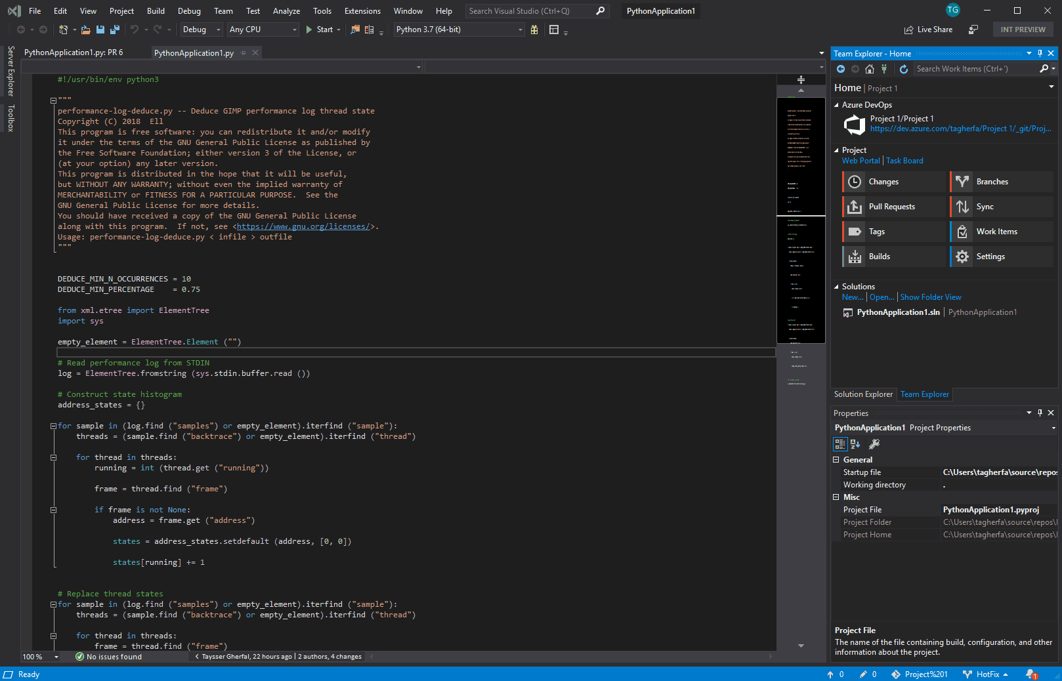1062x681 pixels.
Task: Open the Debug menu
Action: click(x=189, y=10)
